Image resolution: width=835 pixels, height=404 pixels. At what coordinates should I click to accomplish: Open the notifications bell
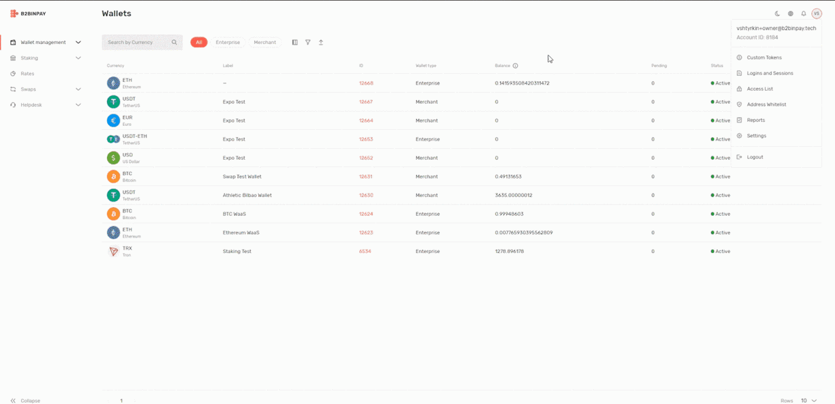click(804, 14)
